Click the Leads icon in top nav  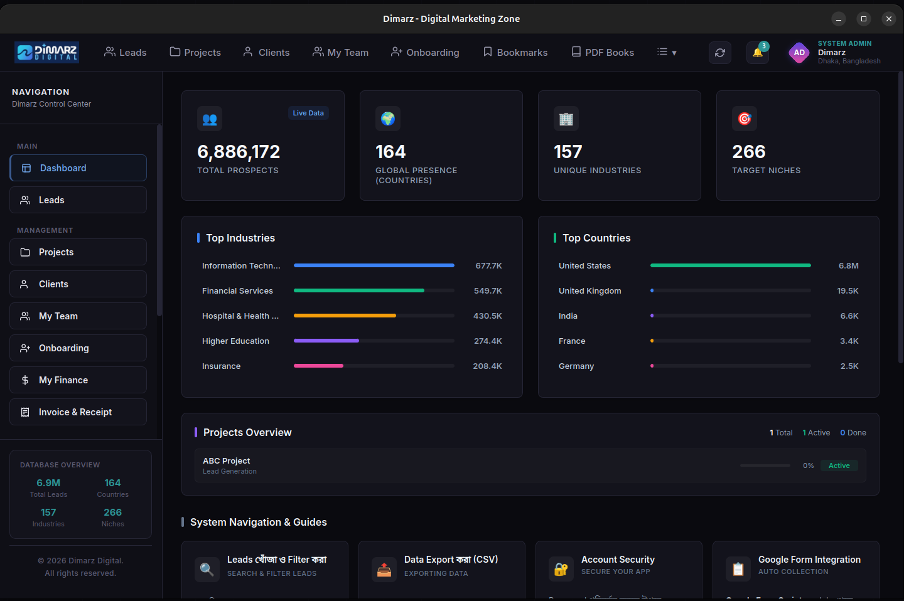click(110, 51)
